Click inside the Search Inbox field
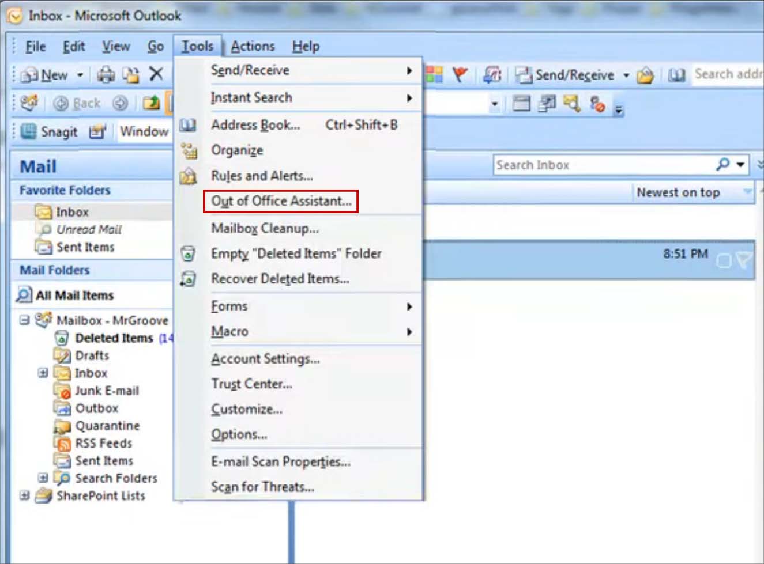The height and width of the screenshot is (564, 764). pyautogui.click(x=603, y=165)
